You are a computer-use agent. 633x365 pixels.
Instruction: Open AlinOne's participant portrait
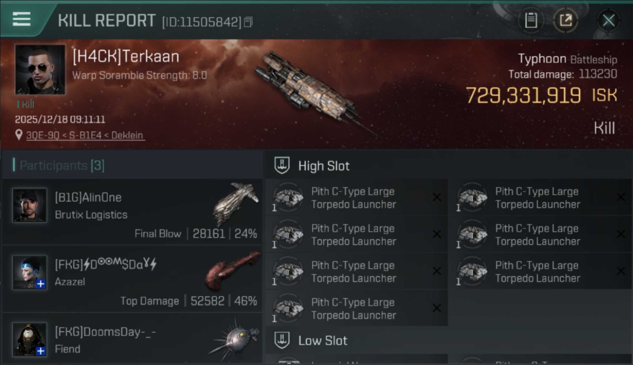pyautogui.click(x=30, y=205)
